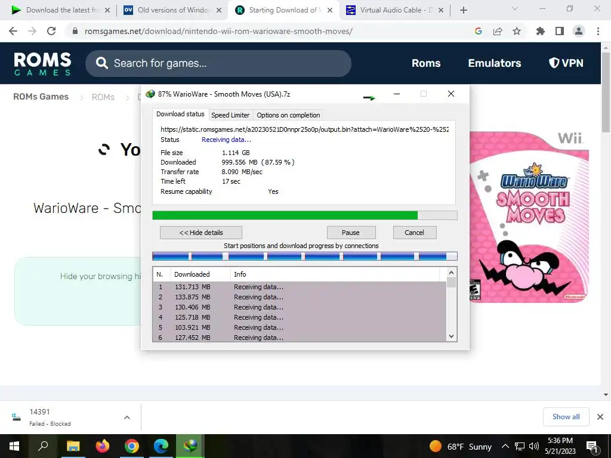
Task: Click the search magnifier icon on site
Action: [x=101, y=63]
